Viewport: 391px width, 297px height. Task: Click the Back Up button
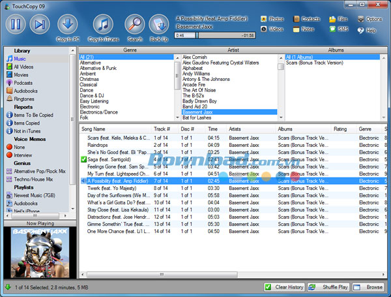click(159, 28)
